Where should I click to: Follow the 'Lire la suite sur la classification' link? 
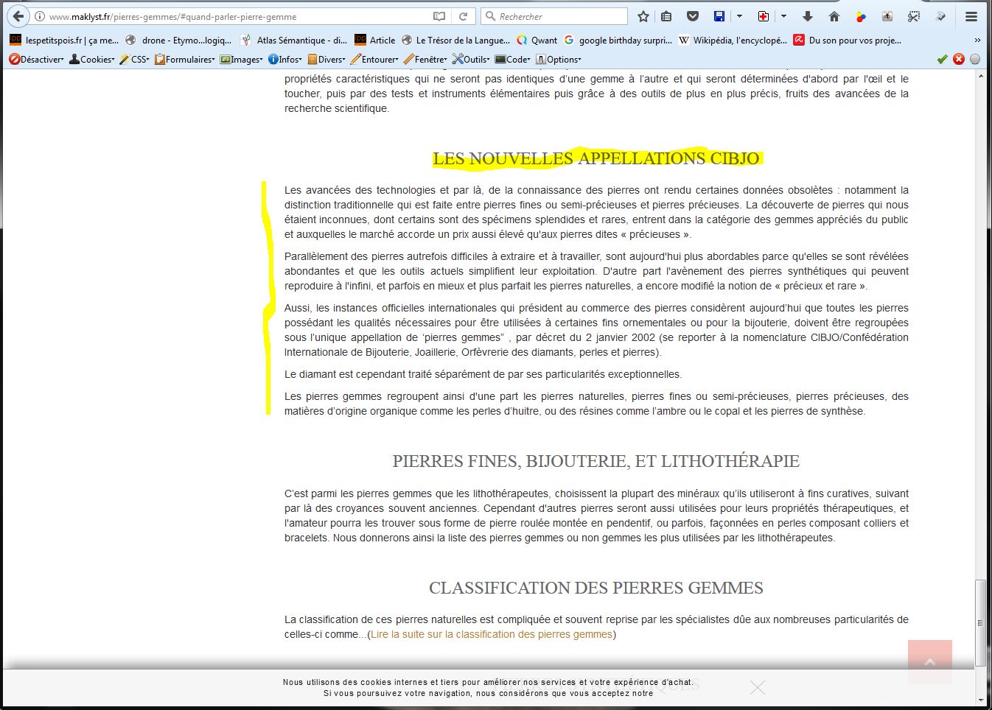492,634
